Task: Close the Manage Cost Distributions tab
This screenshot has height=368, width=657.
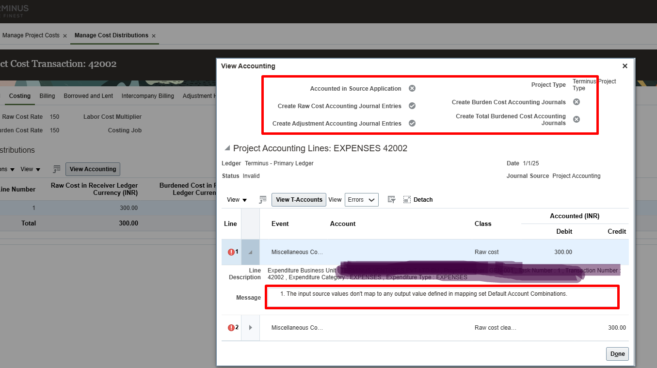Action: 154,36
